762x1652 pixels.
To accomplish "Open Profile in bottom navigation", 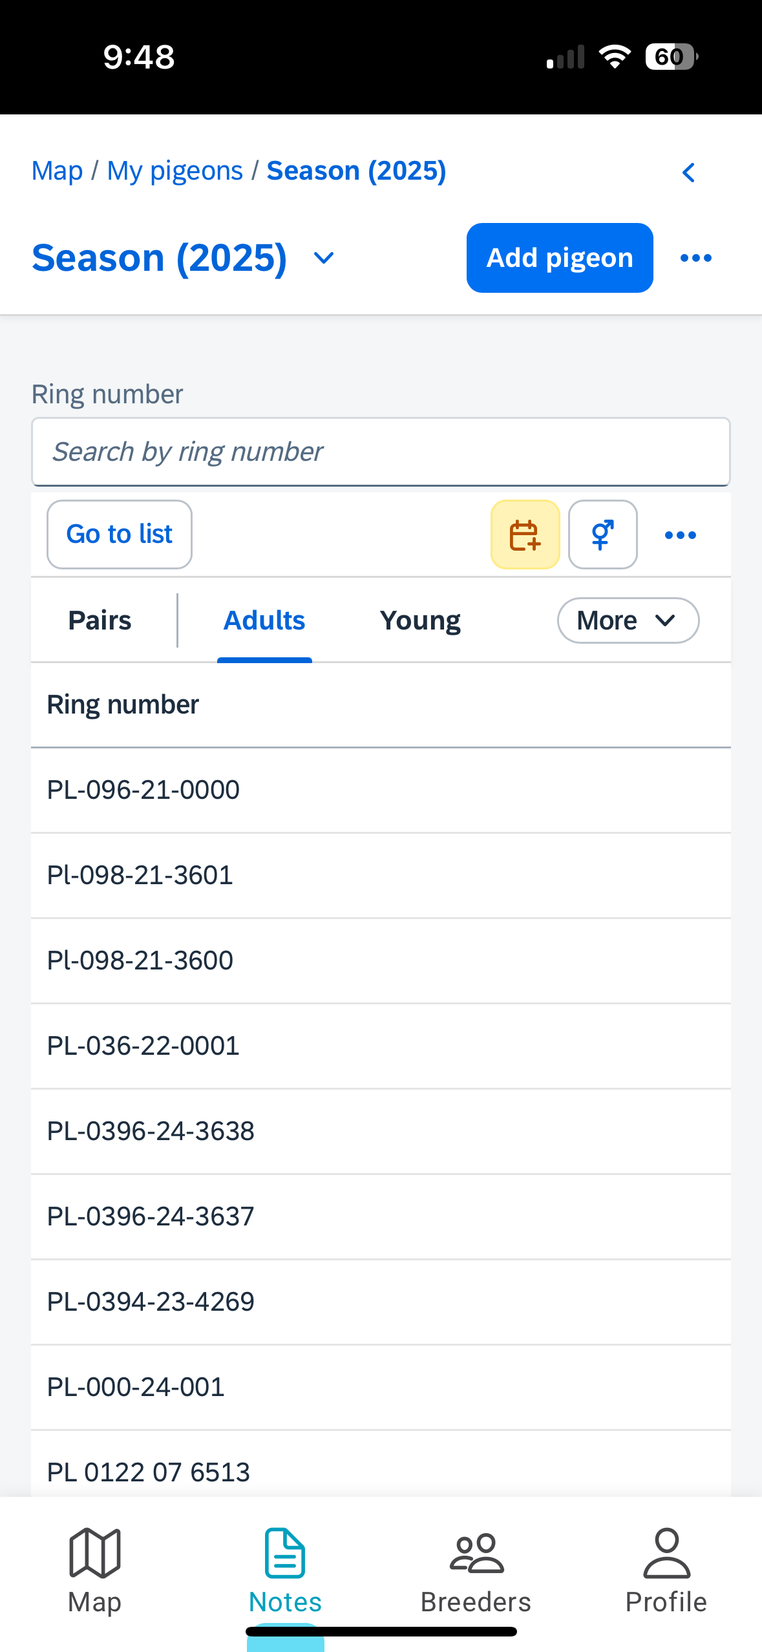I will (x=666, y=1570).
